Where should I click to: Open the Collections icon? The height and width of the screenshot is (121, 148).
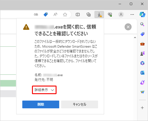click(x=89, y=14)
